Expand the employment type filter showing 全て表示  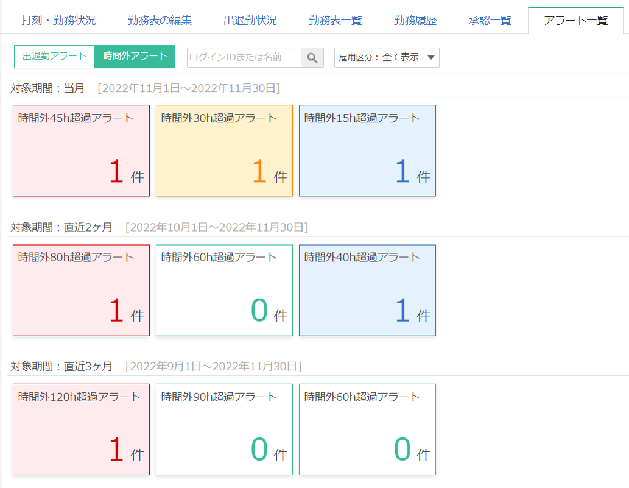pyautogui.click(x=387, y=57)
